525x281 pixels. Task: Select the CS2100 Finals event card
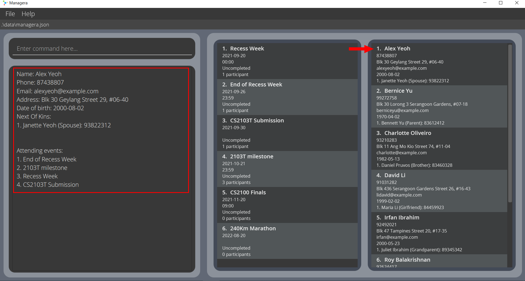(287, 205)
